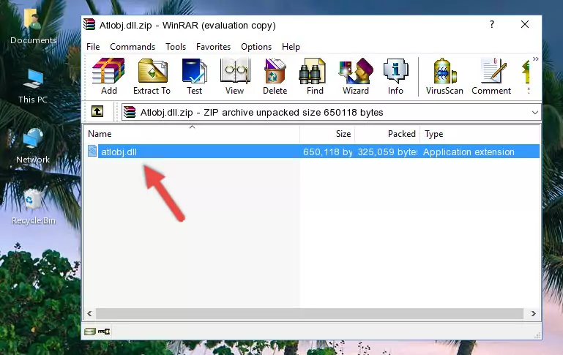The width and height of the screenshot is (563, 355).
Task: Open the Options menu
Action: [256, 47]
